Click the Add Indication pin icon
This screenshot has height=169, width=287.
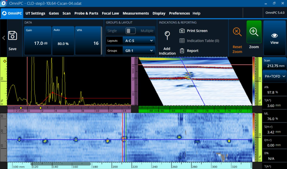point(167,36)
